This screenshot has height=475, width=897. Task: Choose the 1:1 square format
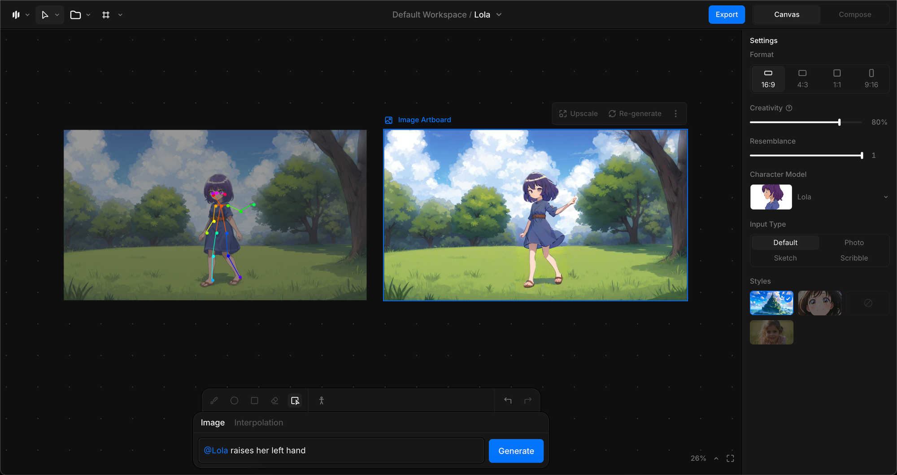tap(837, 78)
